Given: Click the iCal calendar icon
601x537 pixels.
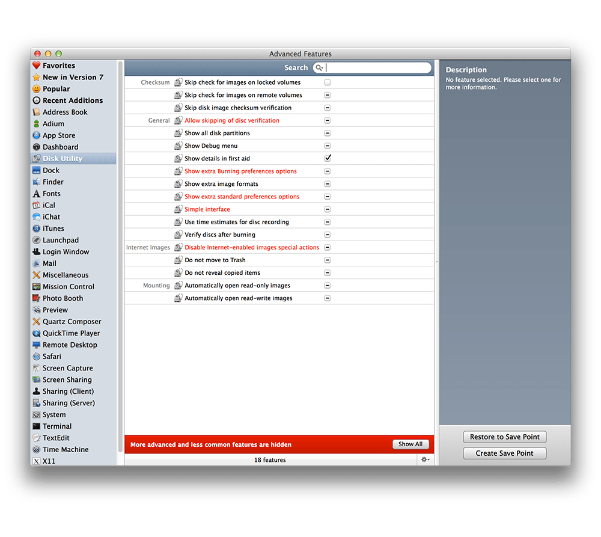Looking at the screenshot, I should pos(37,205).
